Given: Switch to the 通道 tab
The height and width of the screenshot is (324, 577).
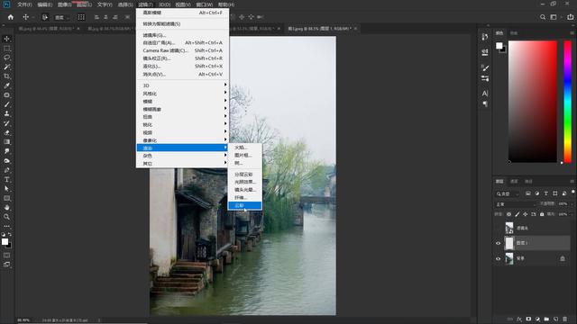Looking at the screenshot, I should click(514, 182).
